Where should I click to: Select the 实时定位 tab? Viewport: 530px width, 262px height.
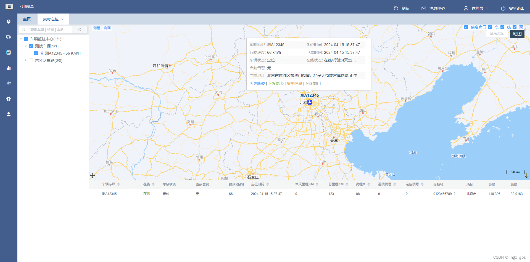[x=51, y=19]
